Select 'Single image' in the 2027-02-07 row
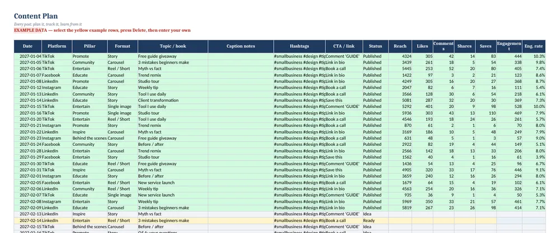The image size is (559, 233). (122, 195)
